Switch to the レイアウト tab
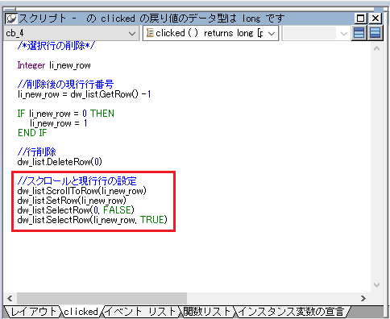Screen dimensions: 390x319 (x=33, y=312)
